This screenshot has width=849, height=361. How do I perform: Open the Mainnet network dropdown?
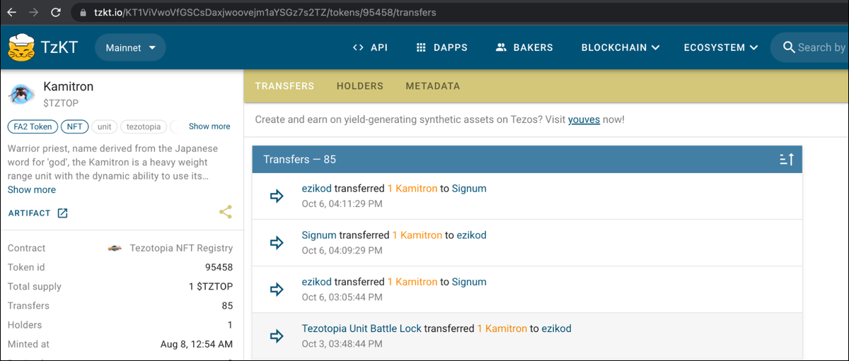[130, 47]
